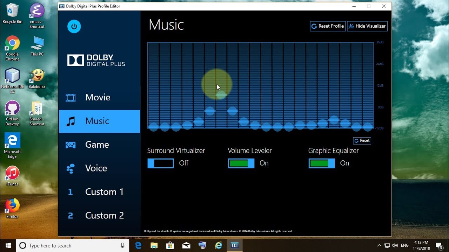Click the 36dB scale label

coord(380,42)
